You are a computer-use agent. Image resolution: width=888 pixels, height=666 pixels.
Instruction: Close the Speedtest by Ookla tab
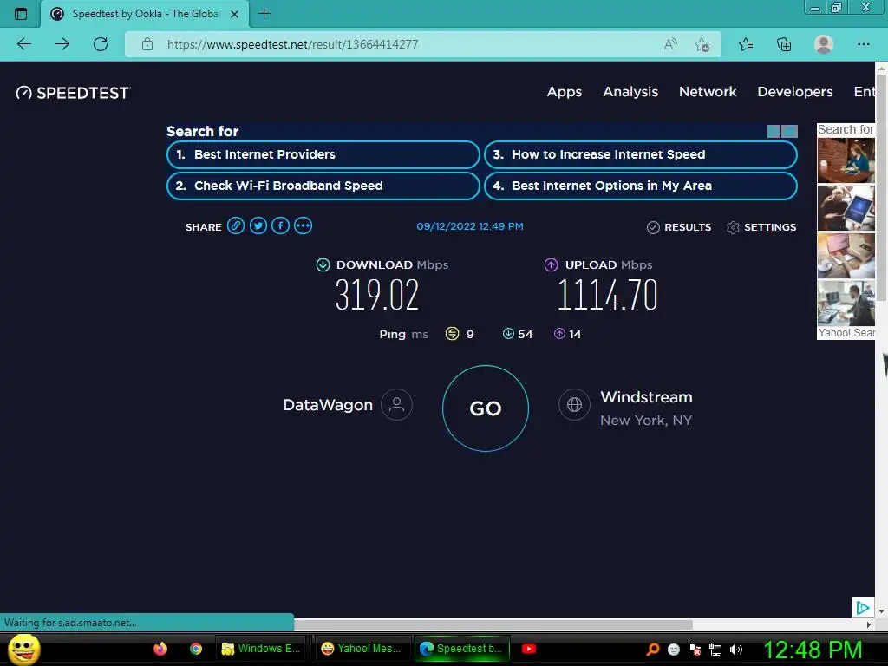(x=234, y=14)
